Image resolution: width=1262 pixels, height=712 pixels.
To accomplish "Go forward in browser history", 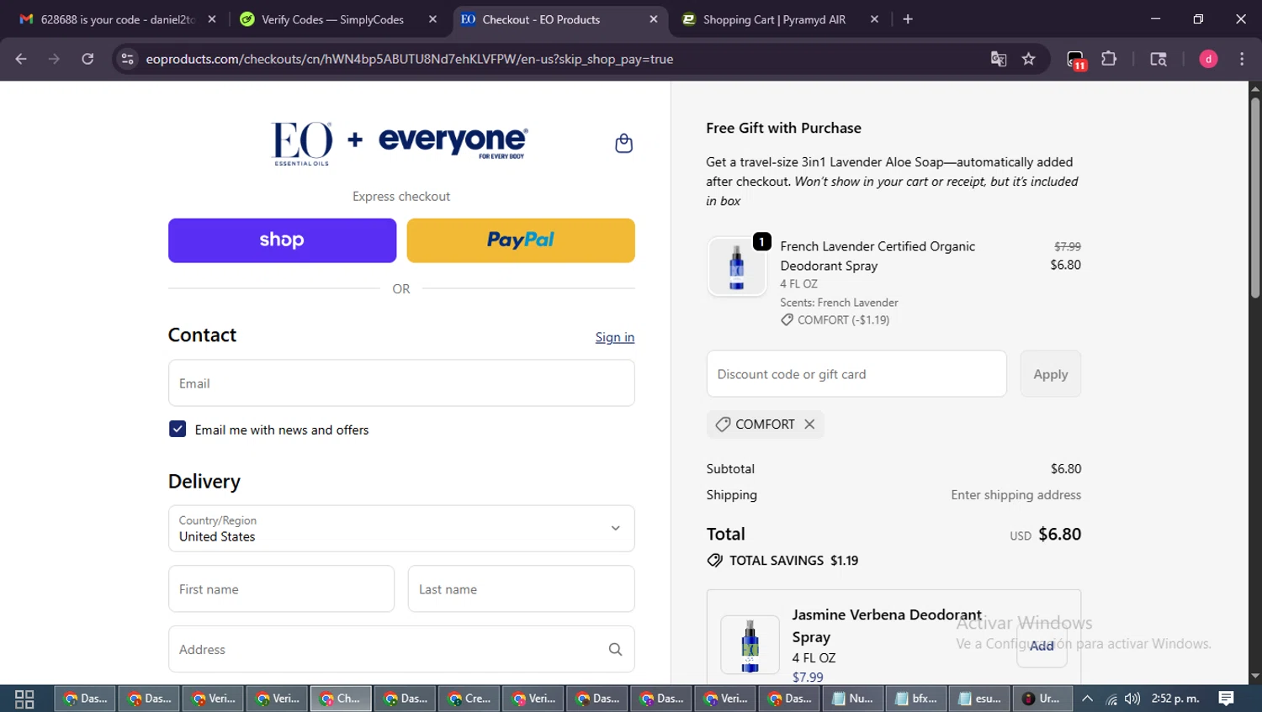I will (x=54, y=59).
